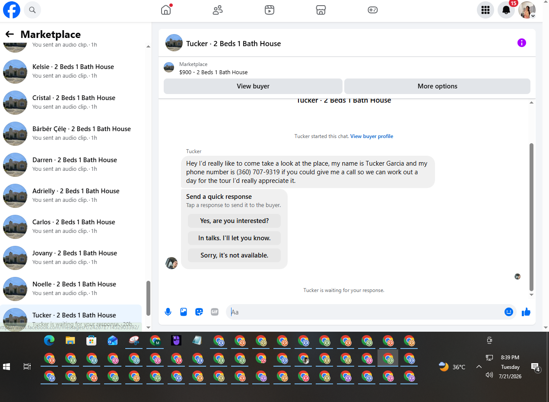Open the GIF picker icon
549x402 pixels.
click(x=215, y=312)
